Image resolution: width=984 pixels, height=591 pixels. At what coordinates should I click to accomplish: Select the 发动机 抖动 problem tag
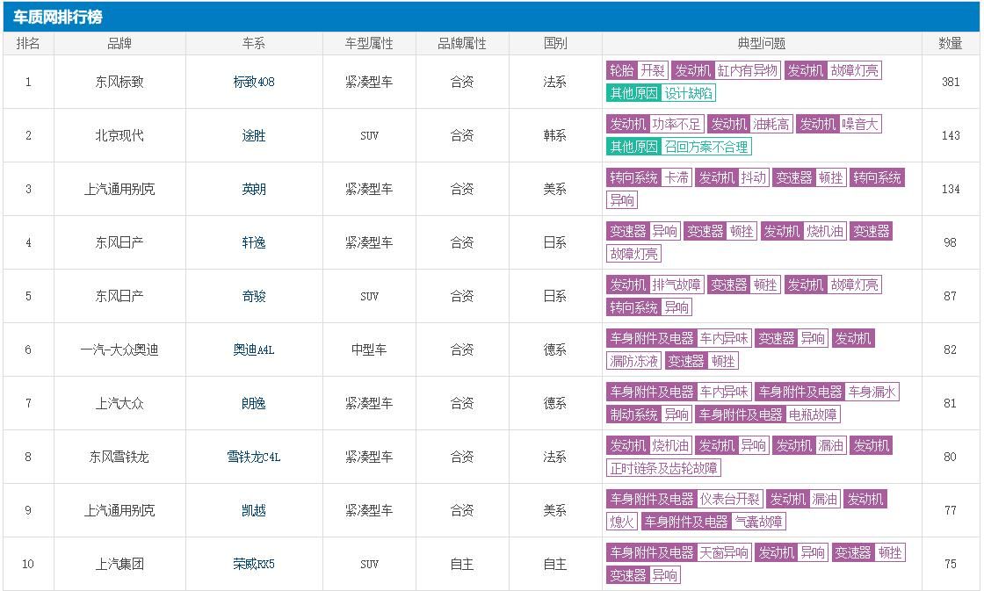click(x=733, y=177)
